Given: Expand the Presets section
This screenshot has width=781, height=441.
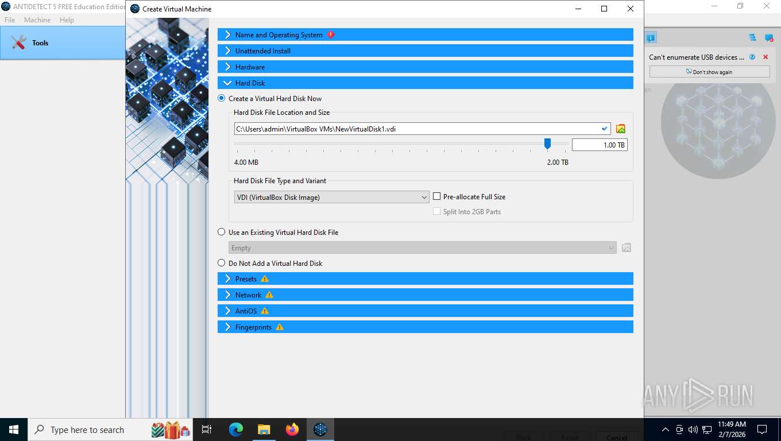Looking at the screenshot, I should 425,279.
